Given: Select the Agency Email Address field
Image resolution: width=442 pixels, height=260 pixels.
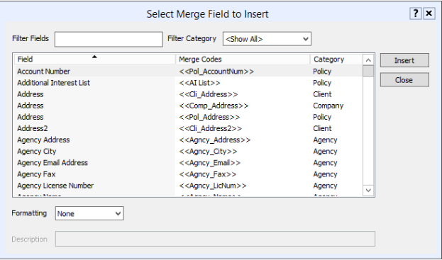Looking at the screenshot, I should (53, 163).
